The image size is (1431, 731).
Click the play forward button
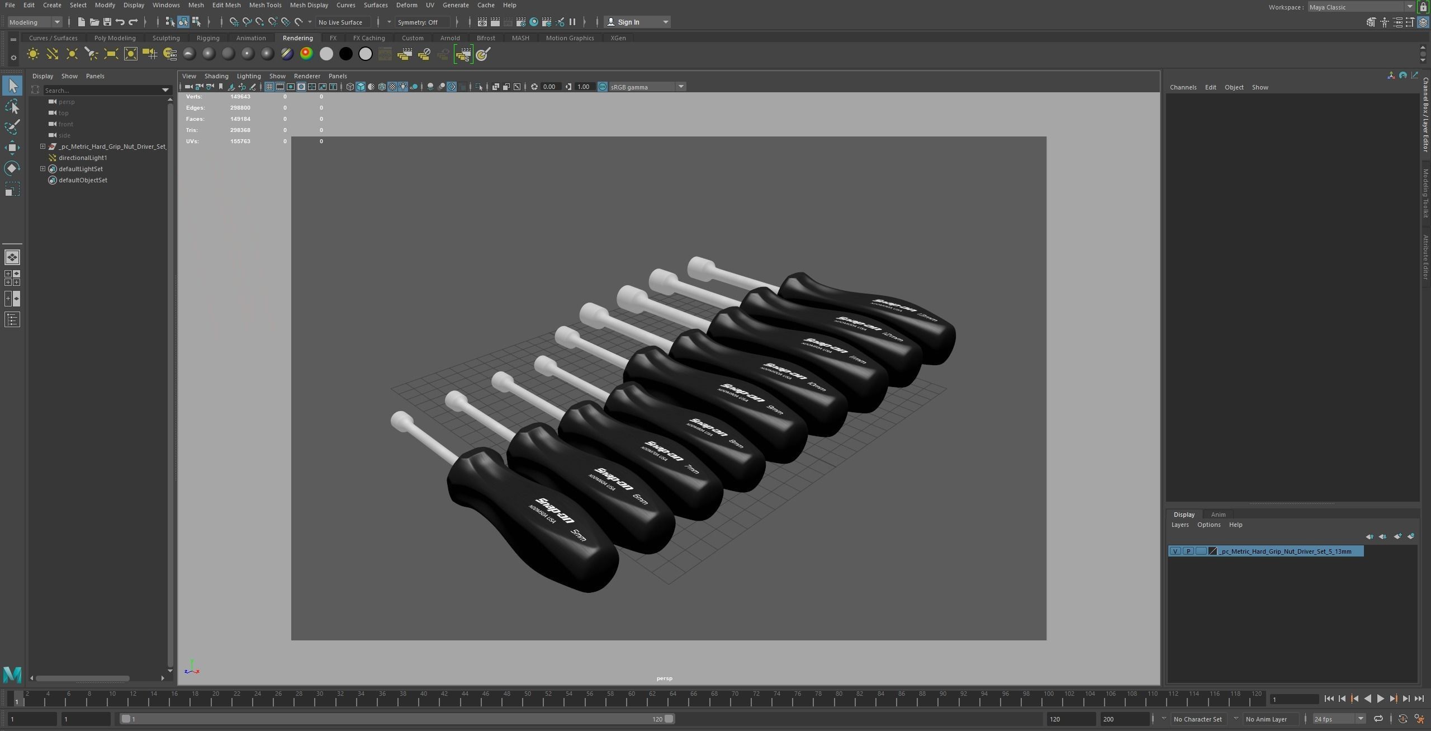click(x=1380, y=699)
